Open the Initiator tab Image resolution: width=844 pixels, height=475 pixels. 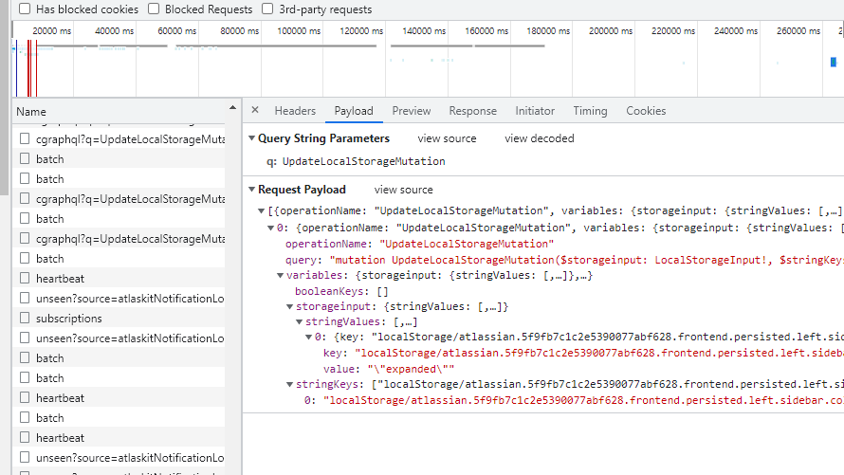[x=535, y=111]
